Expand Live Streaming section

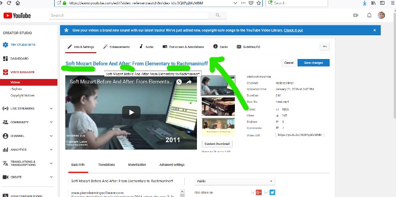click(51, 109)
